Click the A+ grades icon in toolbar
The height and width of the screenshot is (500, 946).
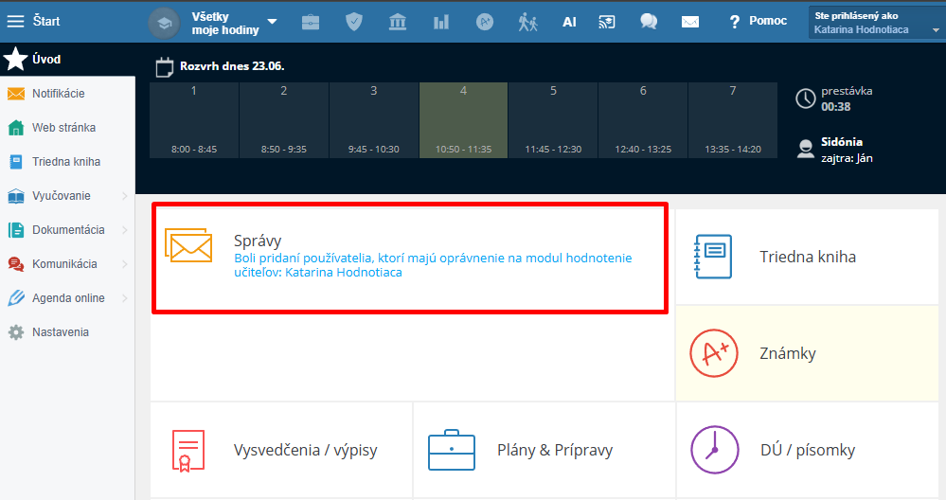pyautogui.click(x=485, y=23)
